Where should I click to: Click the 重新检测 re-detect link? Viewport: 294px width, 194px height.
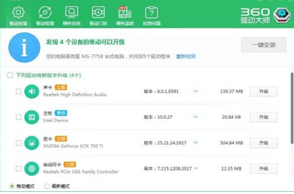[x=186, y=56]
